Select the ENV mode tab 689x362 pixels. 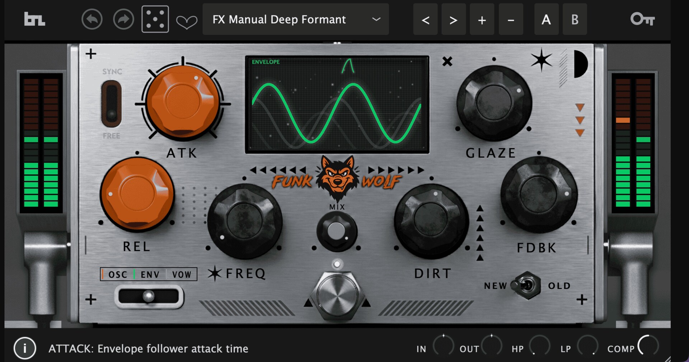click(x=150, y=274)
